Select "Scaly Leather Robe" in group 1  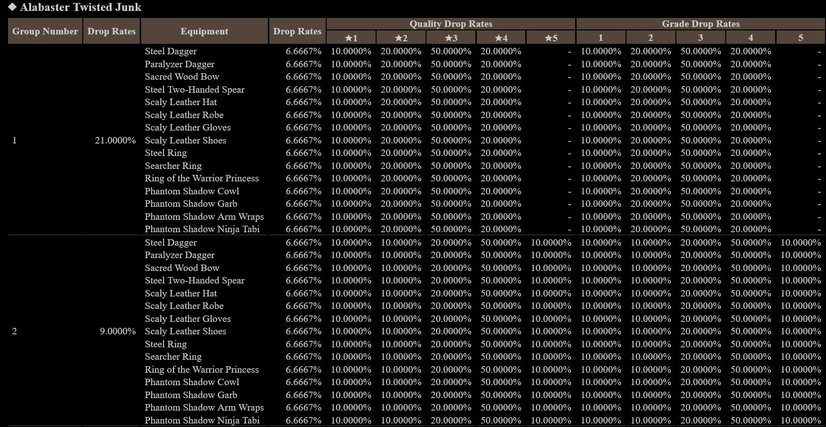(x=184, y=115)
